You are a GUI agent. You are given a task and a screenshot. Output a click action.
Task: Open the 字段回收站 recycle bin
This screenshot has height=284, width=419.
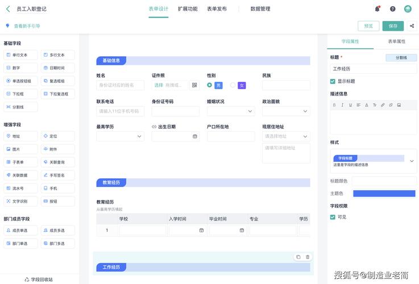click(x=39, y=279)
